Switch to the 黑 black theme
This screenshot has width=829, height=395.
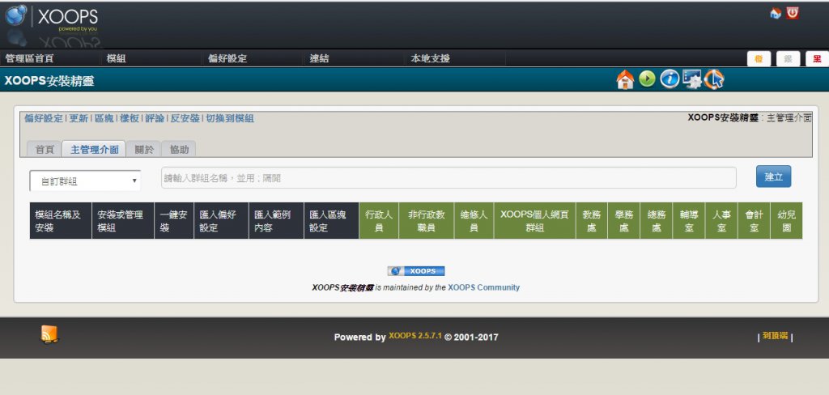pos(817,59)
